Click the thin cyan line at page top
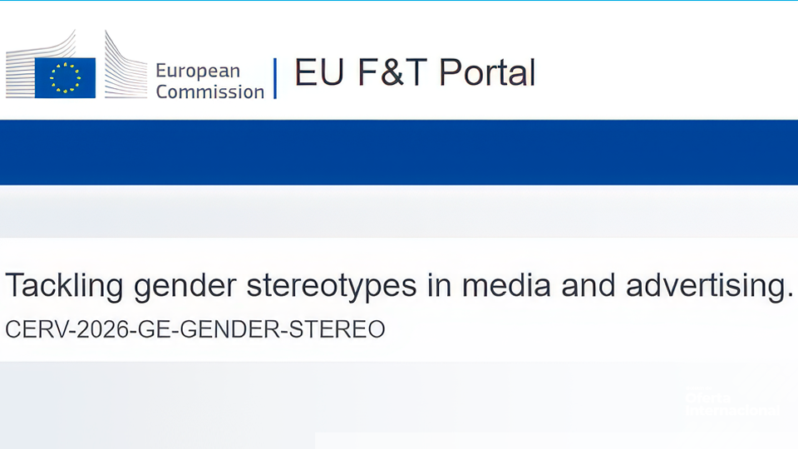 pos(399,1)
